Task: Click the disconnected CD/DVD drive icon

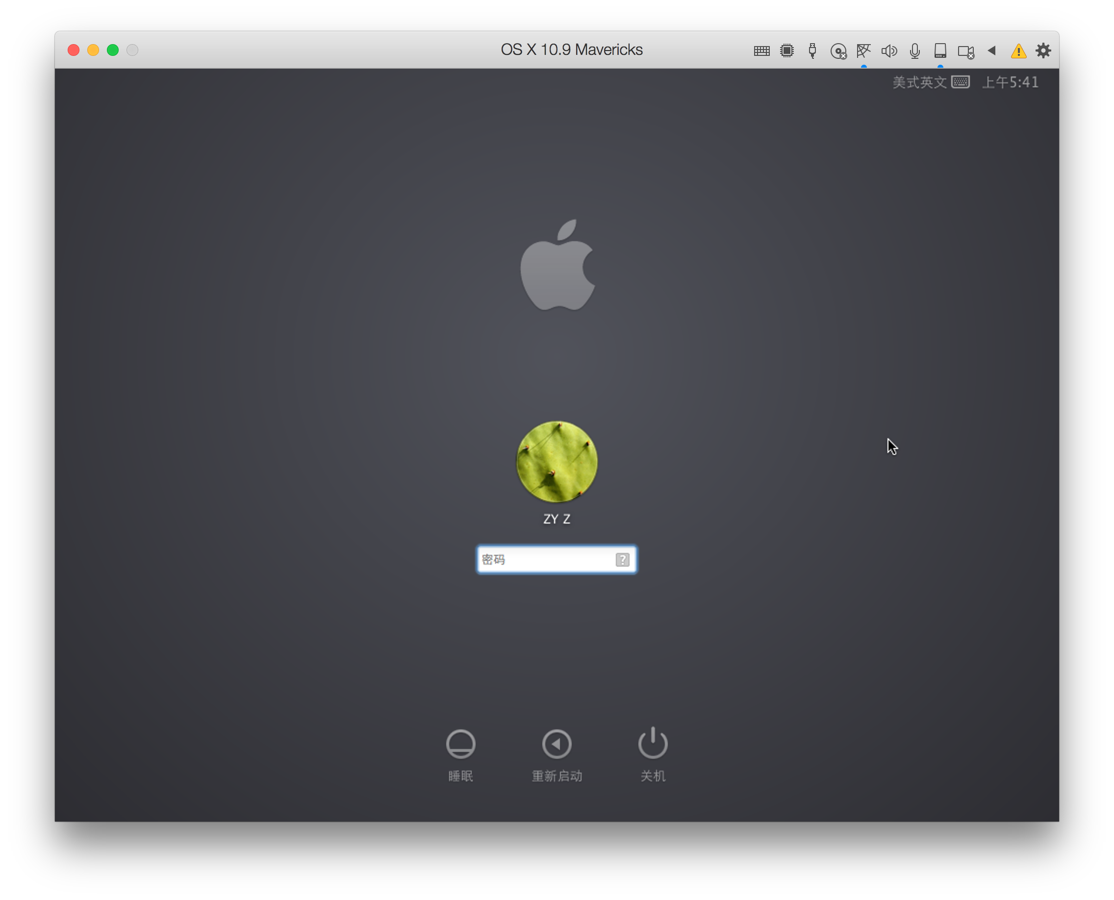Action: point(837,51)
